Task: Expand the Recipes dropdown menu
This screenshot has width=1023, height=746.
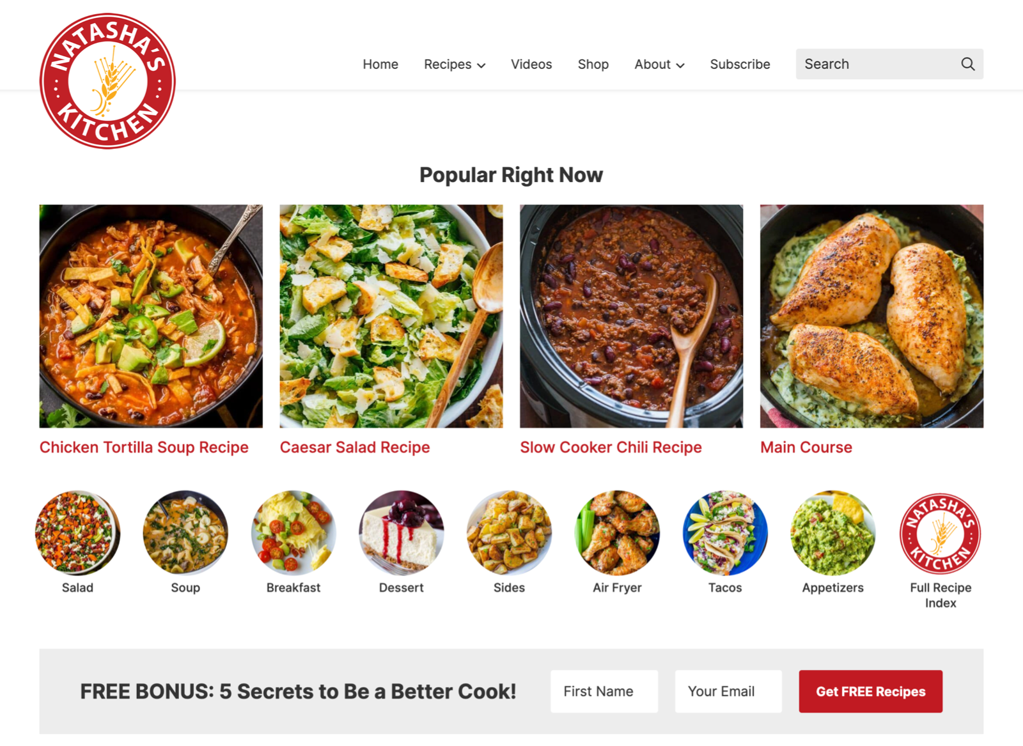Action: point(455,65)
